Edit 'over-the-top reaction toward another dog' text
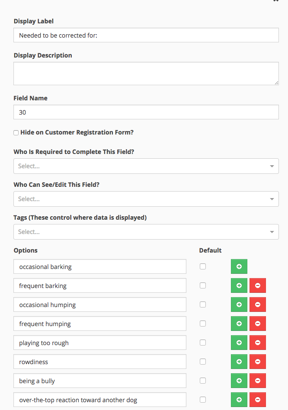The height and width of the screenshot is (410, 288). pyautogui.click(x=100, y=400)
